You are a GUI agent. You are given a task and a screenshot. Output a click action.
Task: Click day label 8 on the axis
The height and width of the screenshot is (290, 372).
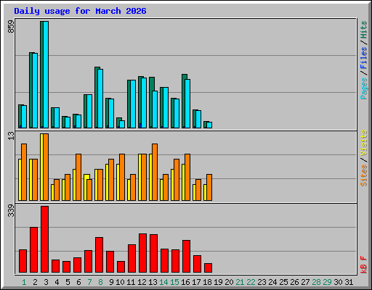tap(100, 282)
